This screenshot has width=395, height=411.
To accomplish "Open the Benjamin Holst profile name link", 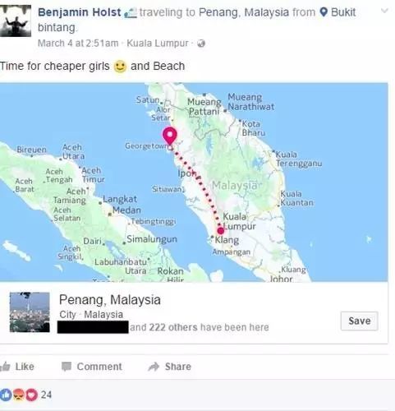I will (80, 12).
